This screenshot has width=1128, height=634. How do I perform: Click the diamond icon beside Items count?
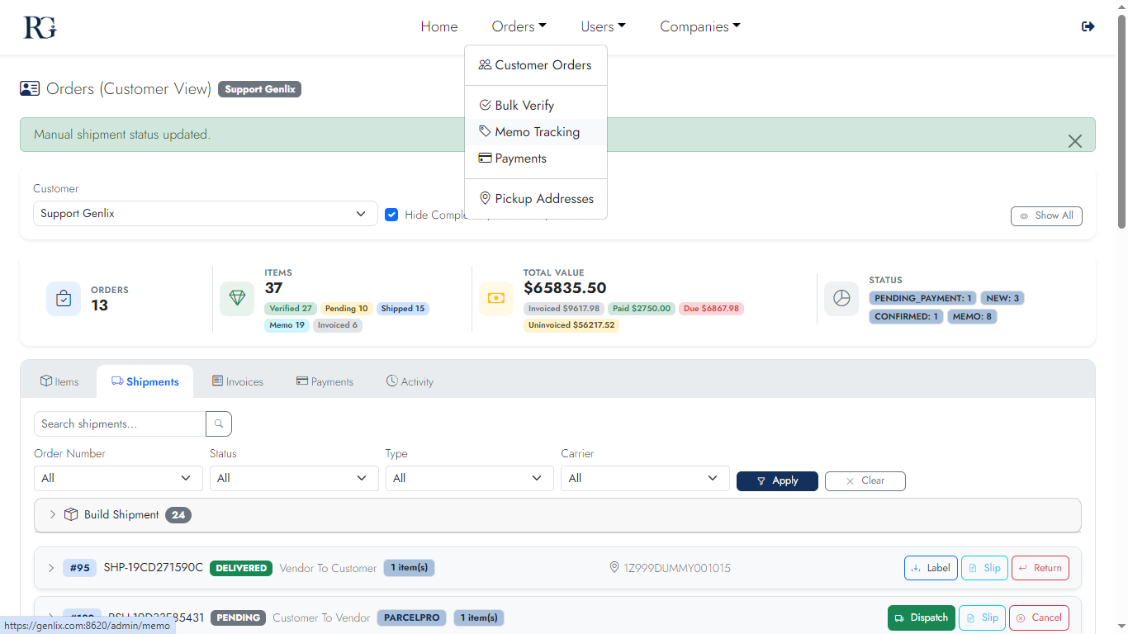pyautogui.click(x=237, y=298)
